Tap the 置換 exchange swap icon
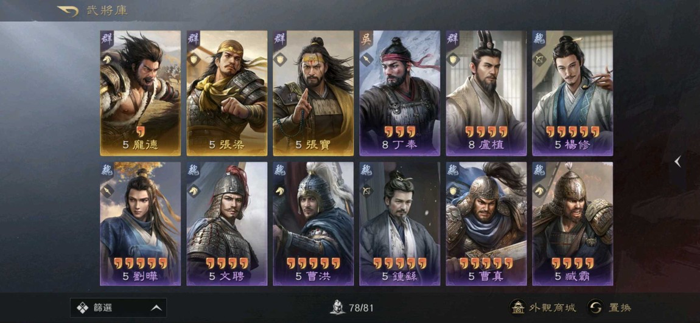700x323 pixels. [x=595, y=307]
